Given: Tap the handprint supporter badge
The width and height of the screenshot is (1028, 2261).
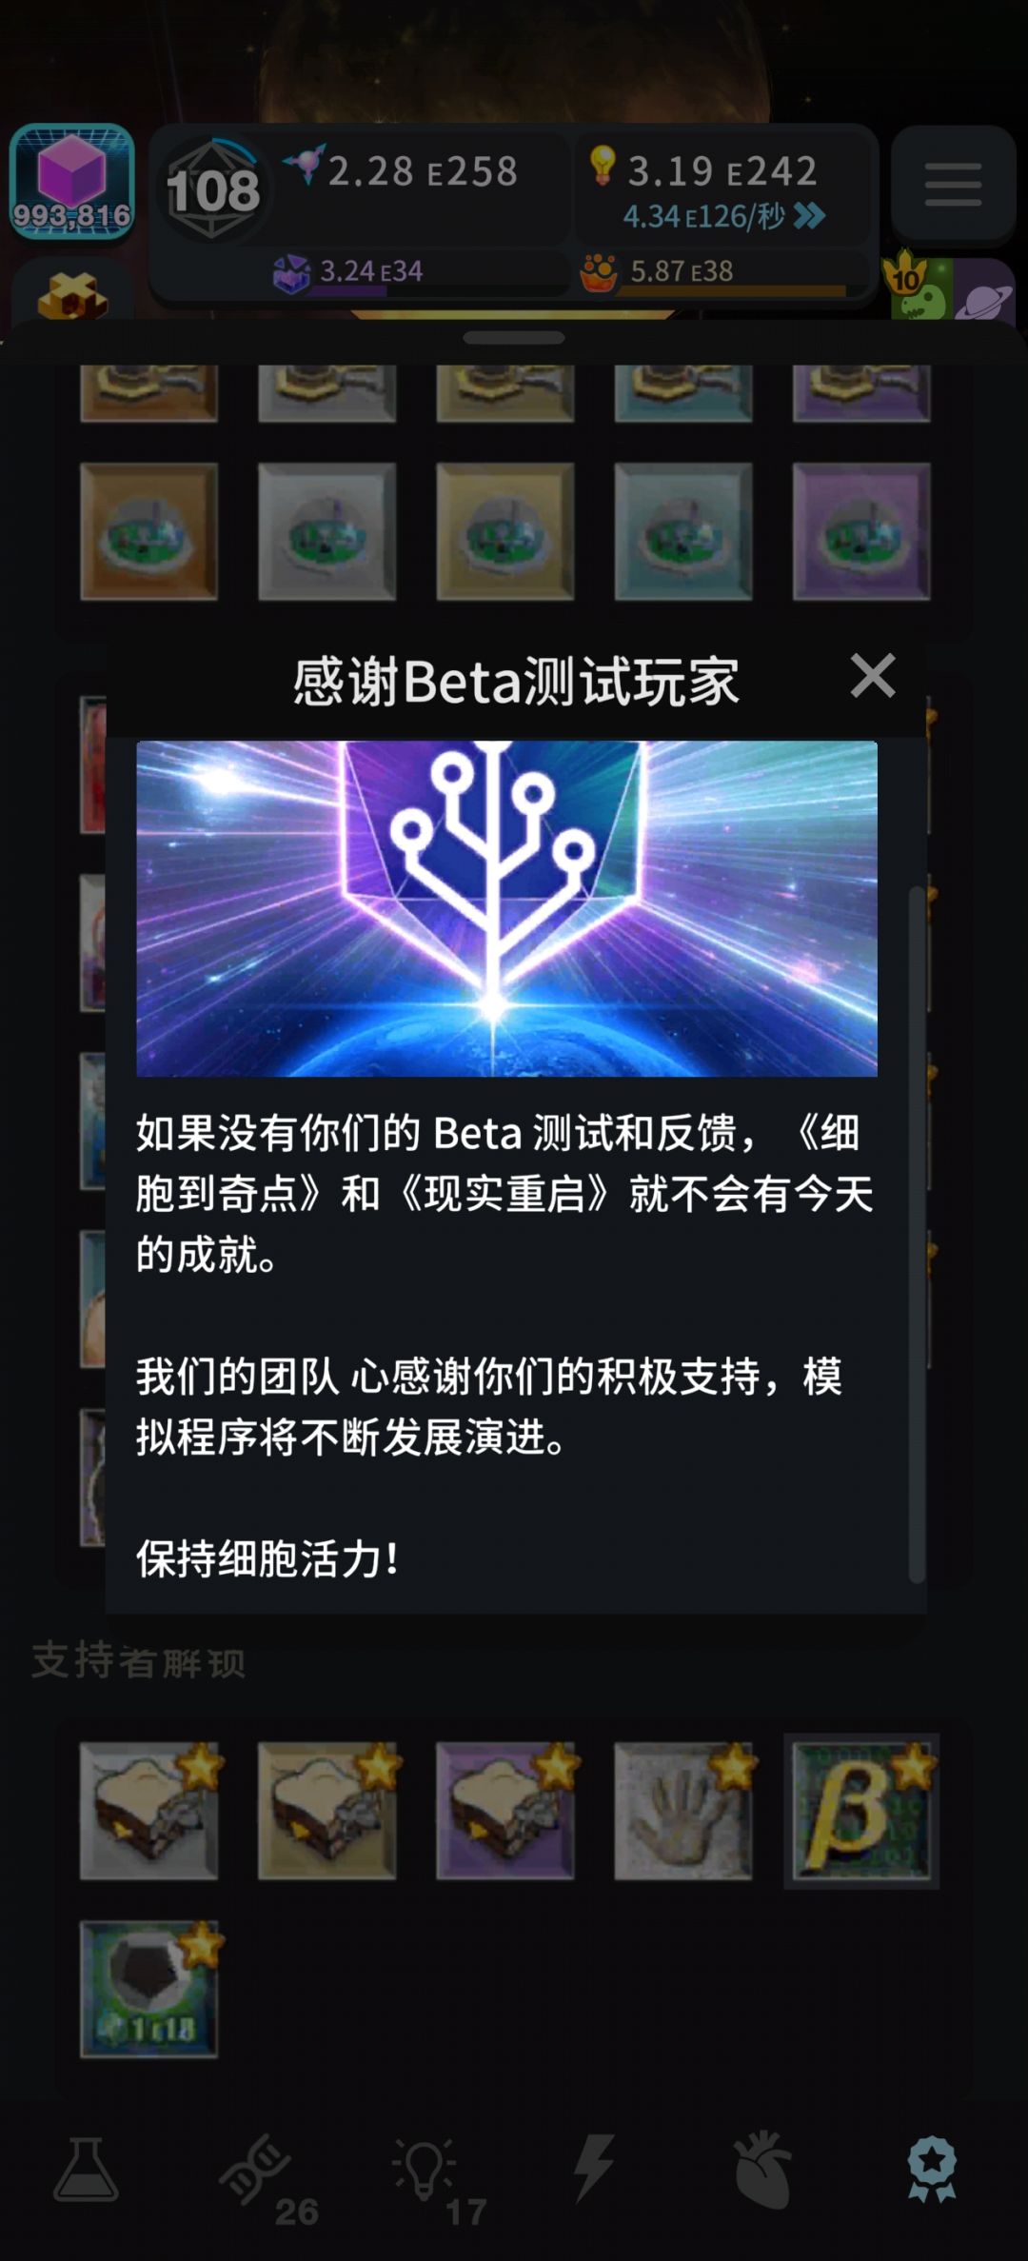Looking at the screenshot, I should tap(683, 1811).
